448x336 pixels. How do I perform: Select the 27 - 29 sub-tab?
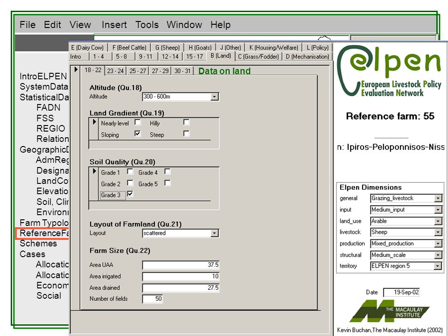tap(160, 71)
